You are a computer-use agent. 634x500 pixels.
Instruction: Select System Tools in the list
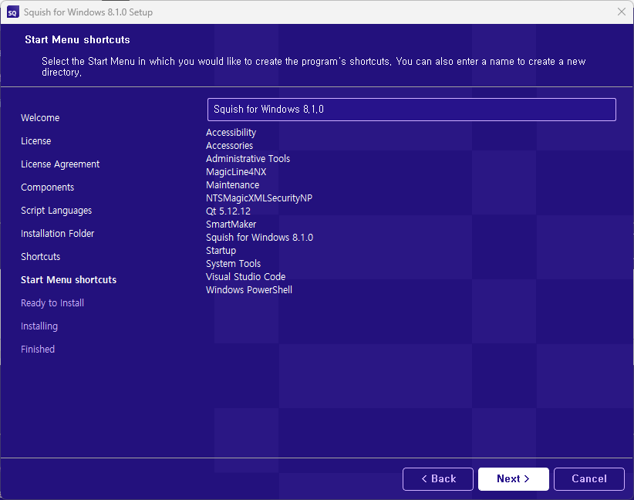(233, 264)
